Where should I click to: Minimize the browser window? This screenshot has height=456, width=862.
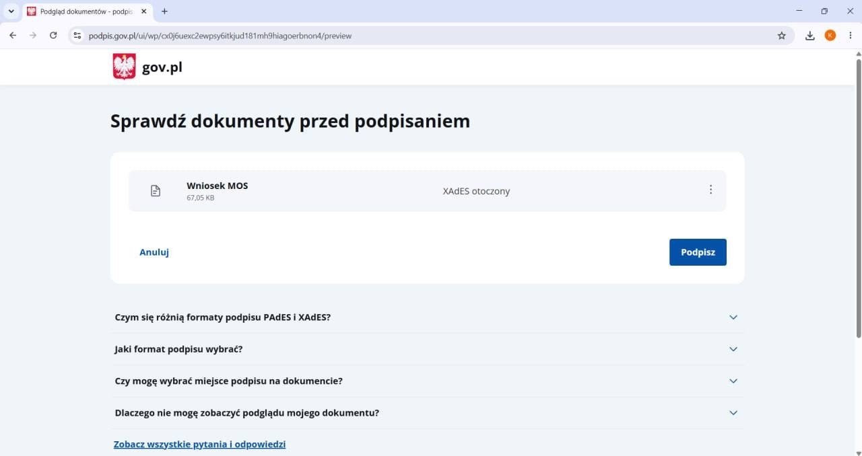(799, 11)
